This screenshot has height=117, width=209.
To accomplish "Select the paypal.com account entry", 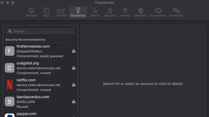I will click(39, 114).
